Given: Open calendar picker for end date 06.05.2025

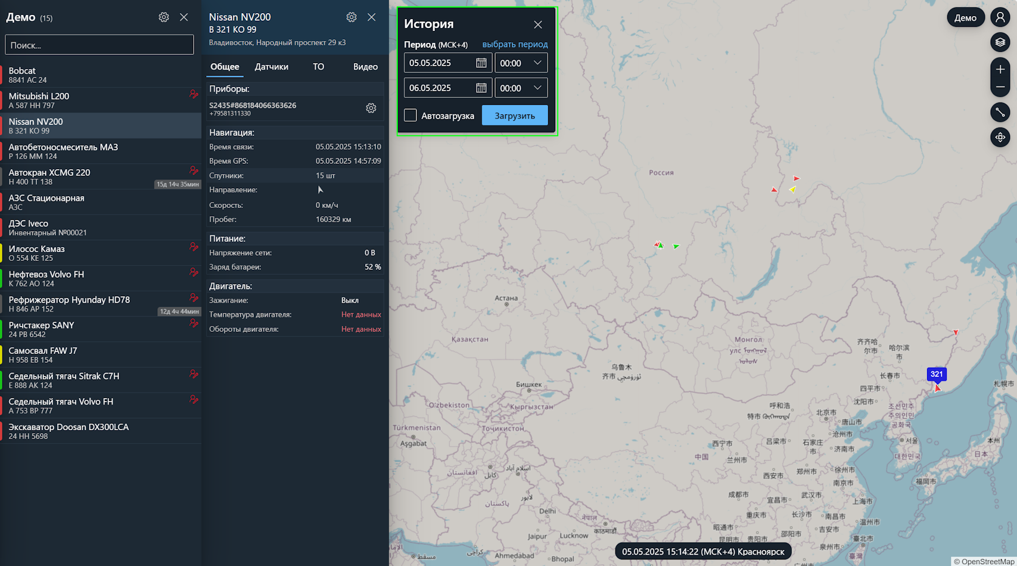Looking at the screenshot, I should (x=481, y=88).
